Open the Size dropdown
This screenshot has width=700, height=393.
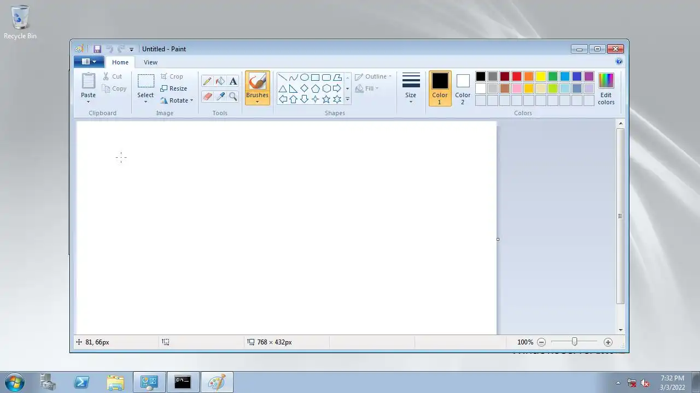pyautogui.click(x=411, y=88)
